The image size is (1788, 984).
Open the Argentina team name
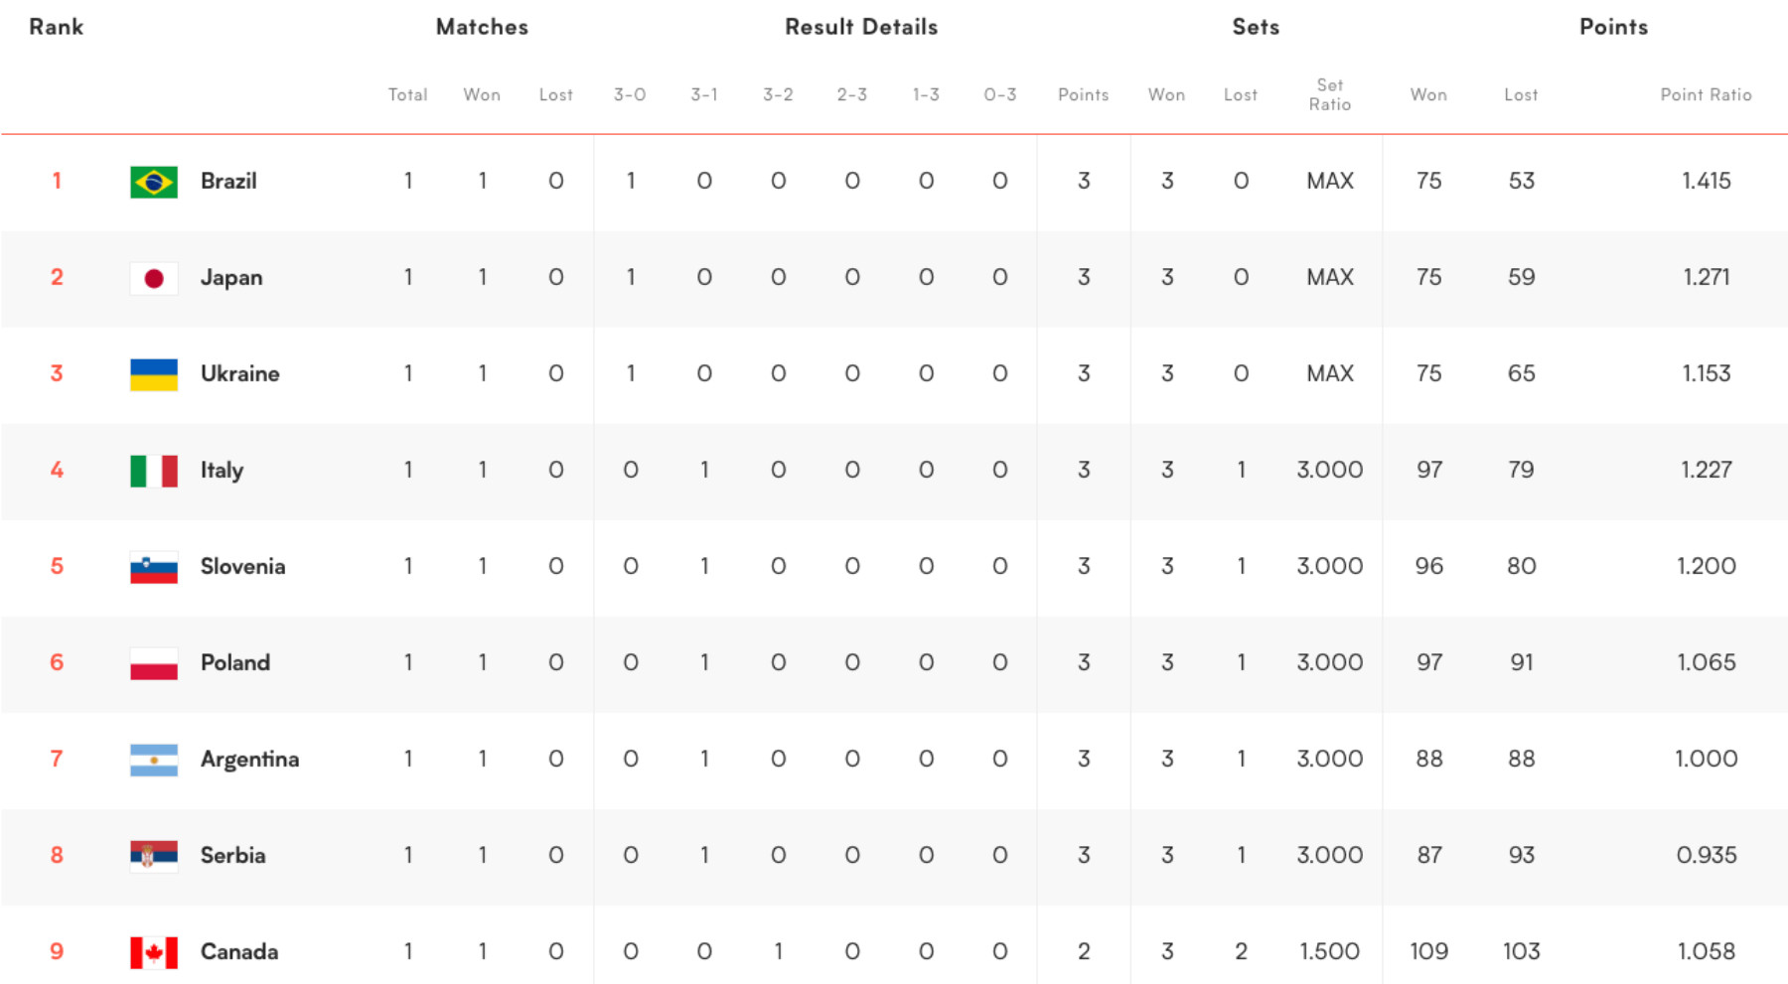pos(249,760)
